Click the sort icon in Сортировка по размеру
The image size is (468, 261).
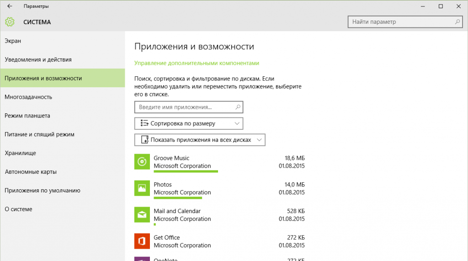[x=144, y=123]
